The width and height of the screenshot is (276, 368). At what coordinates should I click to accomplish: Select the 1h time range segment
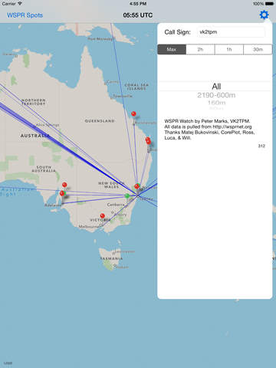tap(229, 49)
